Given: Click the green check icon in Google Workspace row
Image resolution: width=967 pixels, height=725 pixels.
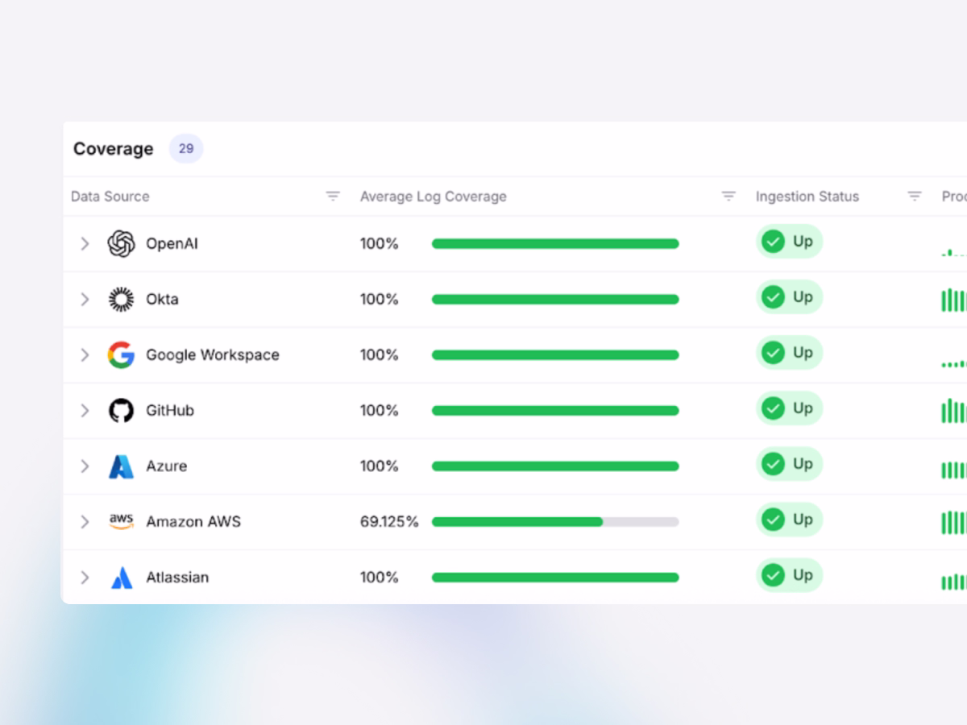Looking at the screenshot, I should [773, 352].
